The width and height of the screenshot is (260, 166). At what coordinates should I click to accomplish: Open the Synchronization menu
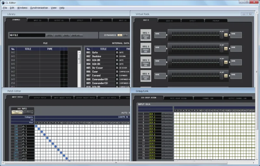pos(39,8)
